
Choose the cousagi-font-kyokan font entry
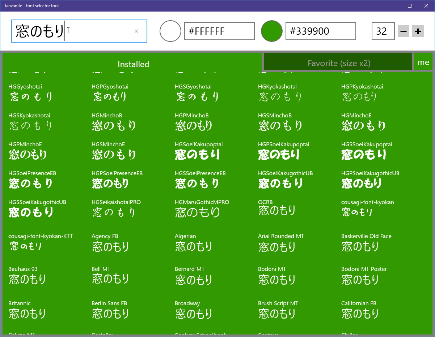[x=367, y=207]
